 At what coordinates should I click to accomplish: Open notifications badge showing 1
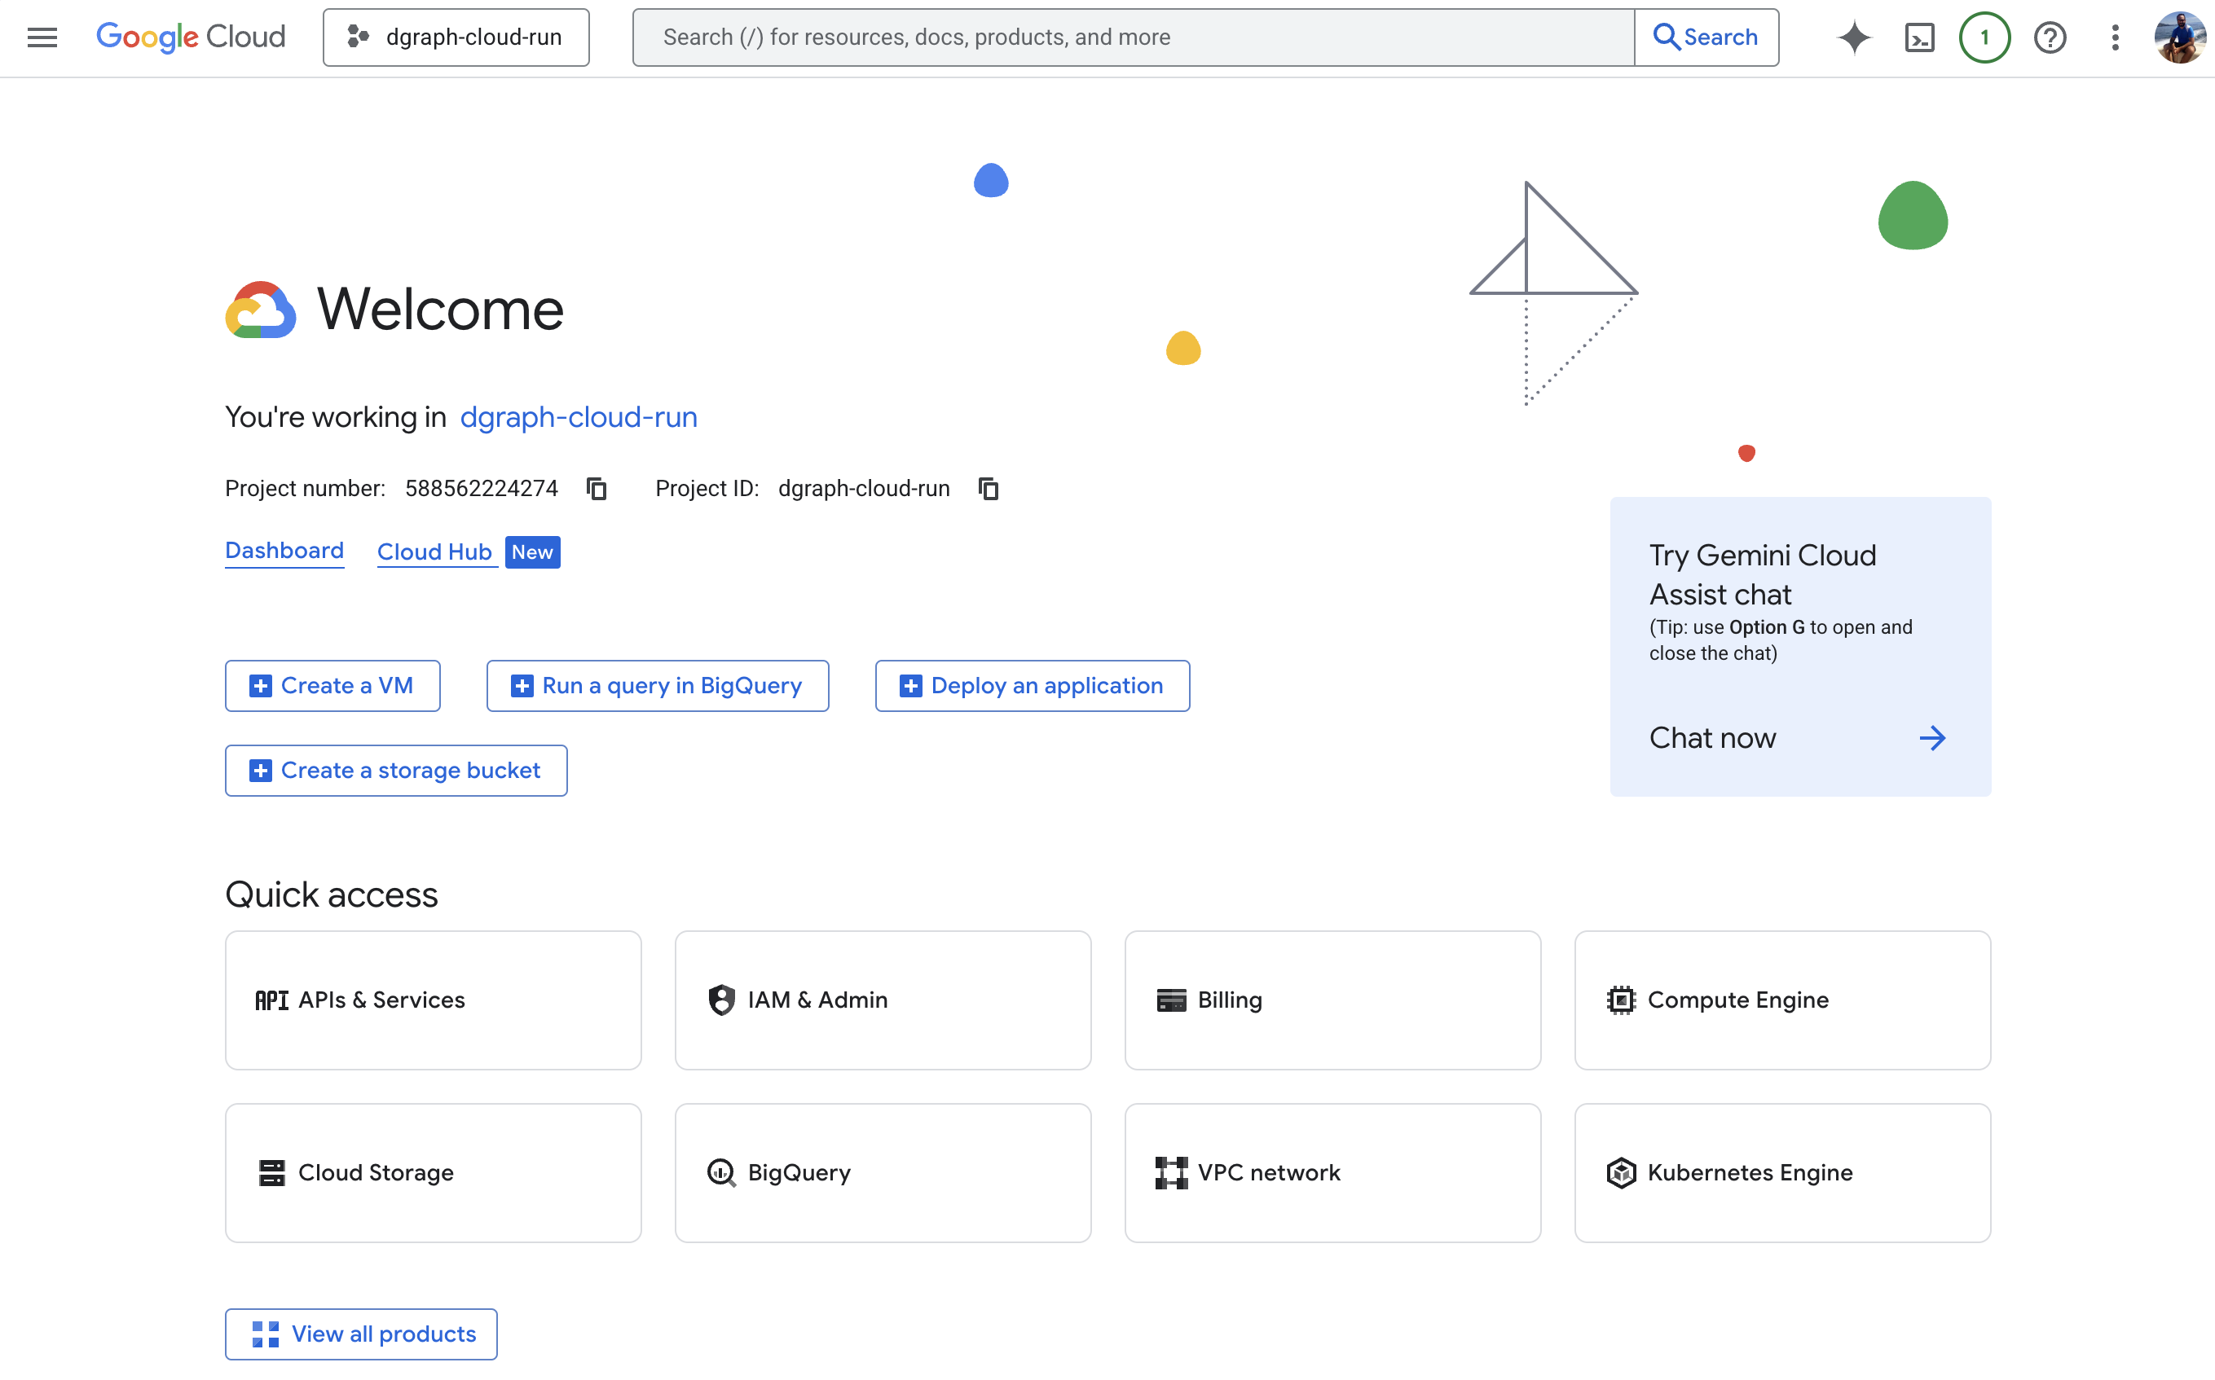[x=1984, y=37]
